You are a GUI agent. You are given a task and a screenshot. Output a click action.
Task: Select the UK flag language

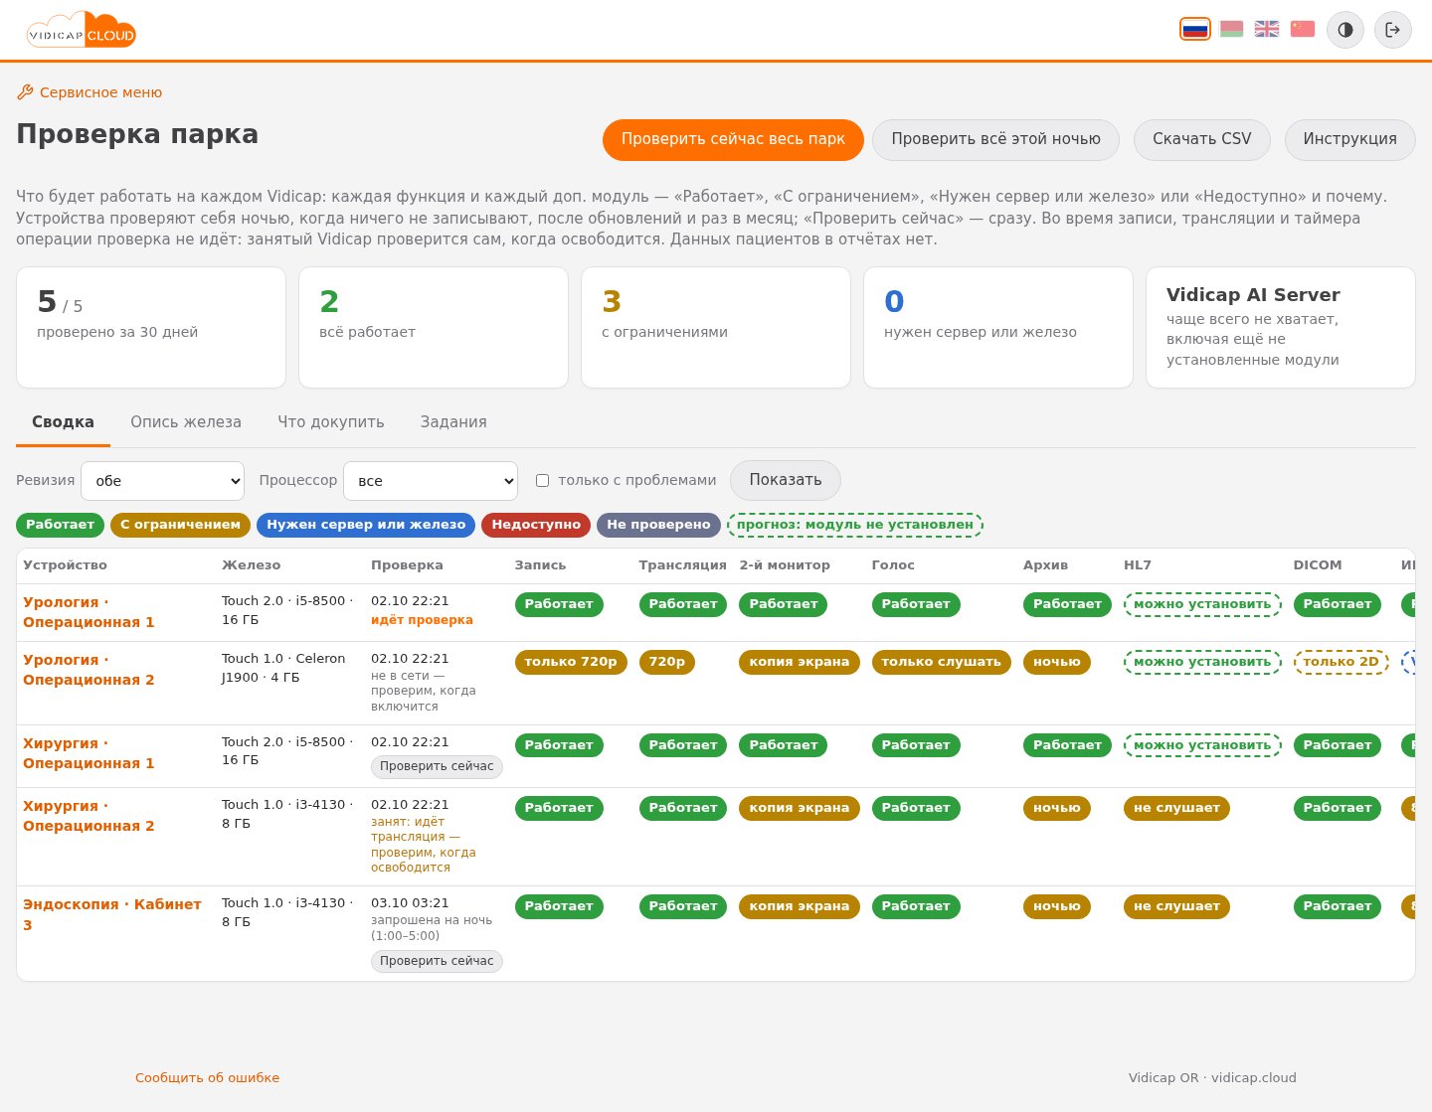point(1267,29)
